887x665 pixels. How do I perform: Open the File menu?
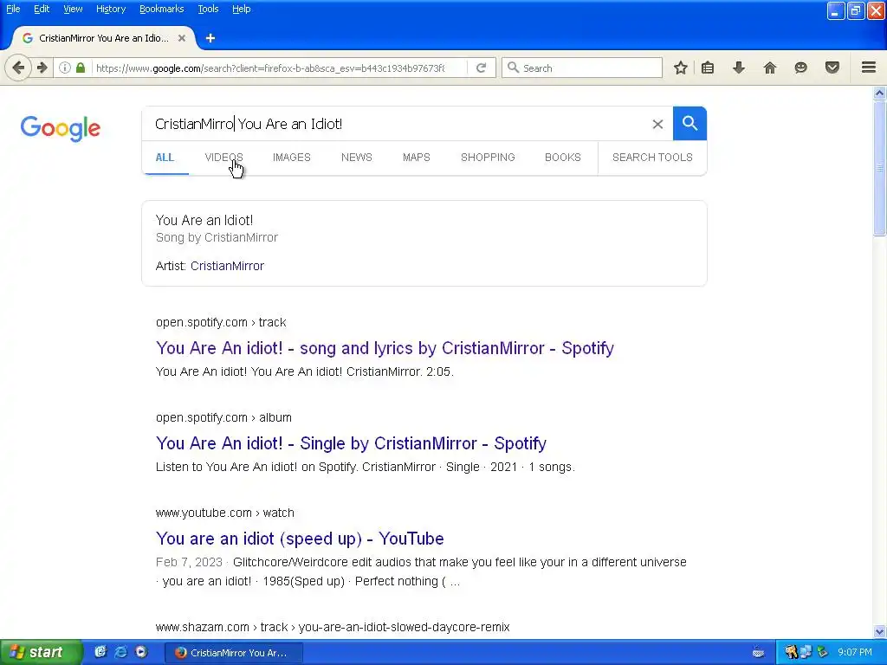point(13,9)
